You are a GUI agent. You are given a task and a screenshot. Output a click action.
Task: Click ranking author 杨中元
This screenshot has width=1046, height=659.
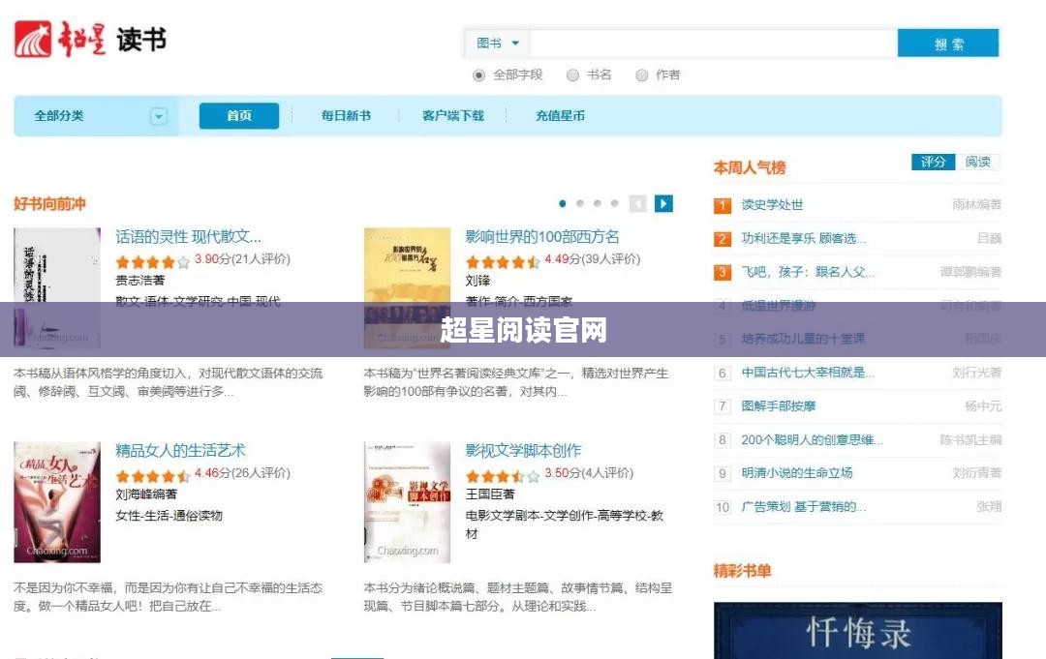pos(983,405)
